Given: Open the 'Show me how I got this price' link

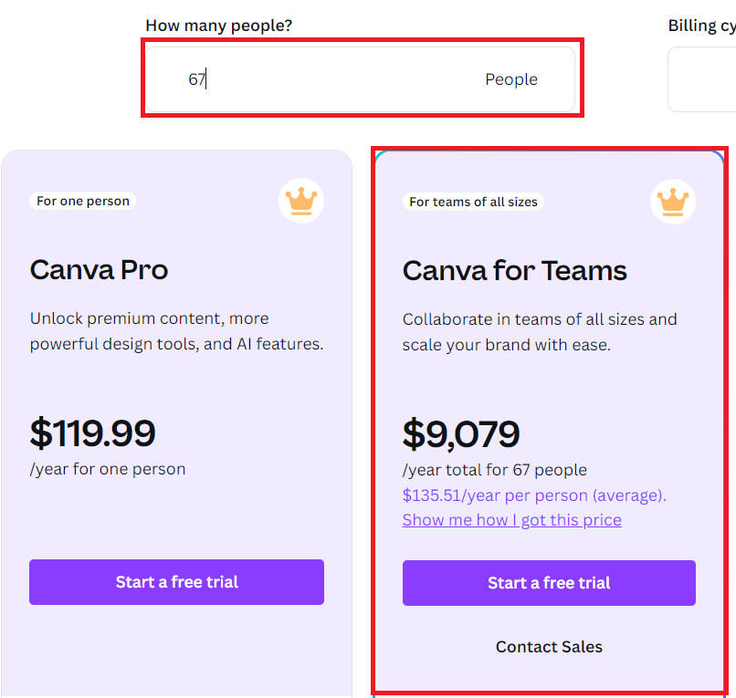Looking at the screenshot, I should pyautogui.click(x=511, y=520).
